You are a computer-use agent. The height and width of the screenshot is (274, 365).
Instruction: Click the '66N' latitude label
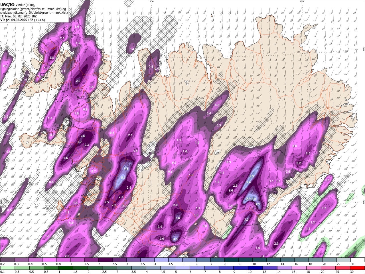pyautogui.click(x=364, y=49)
